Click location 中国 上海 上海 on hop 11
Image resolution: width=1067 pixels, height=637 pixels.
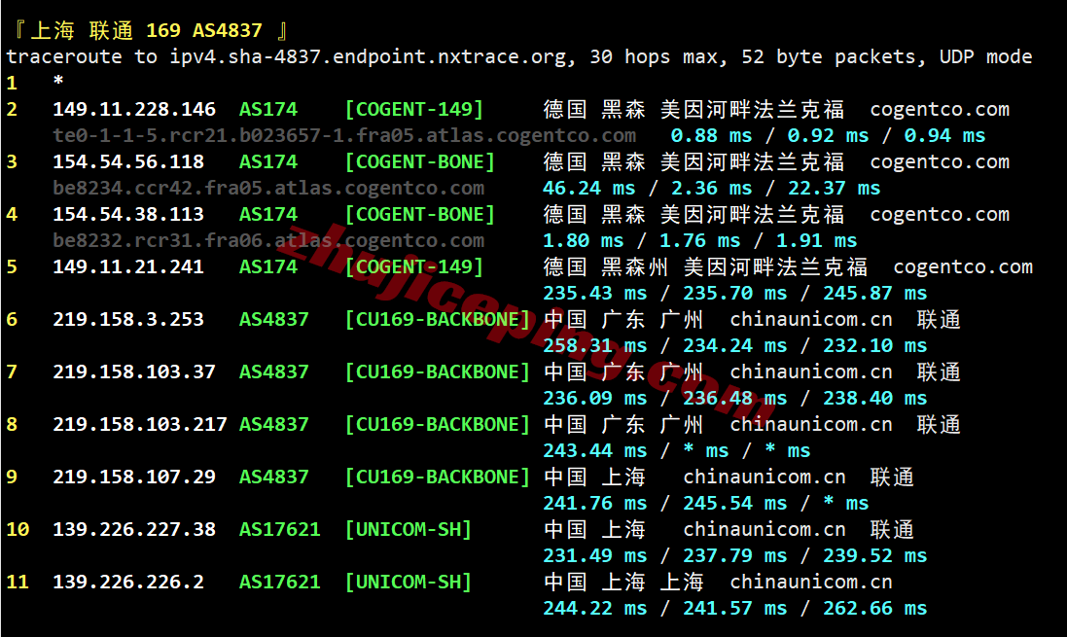point(624,582)
